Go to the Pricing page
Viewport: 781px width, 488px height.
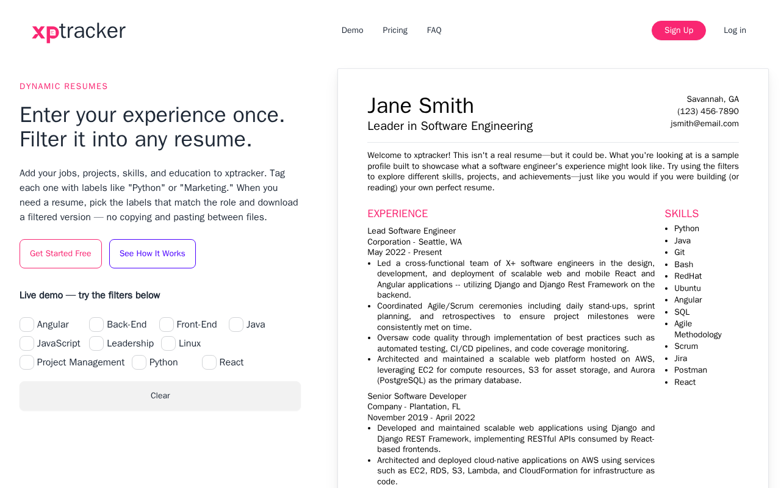tap(395, 30)
